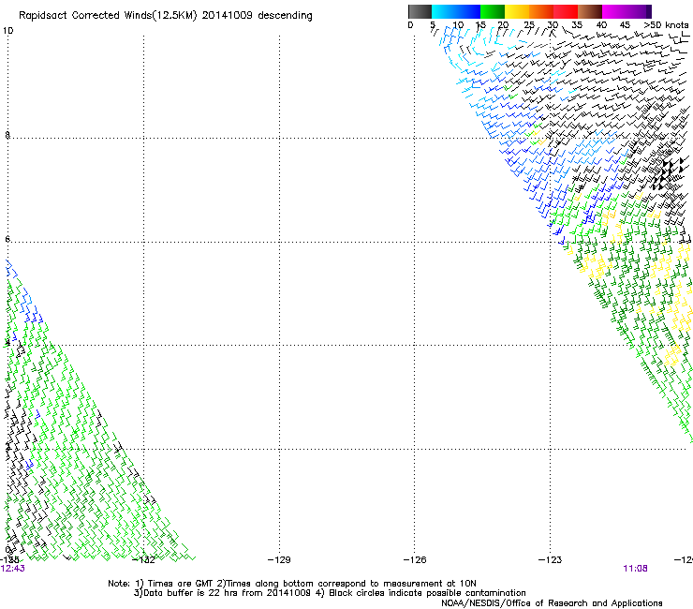Click the longitude label '-132'
693x609 pixels.
tap(144, 560)
